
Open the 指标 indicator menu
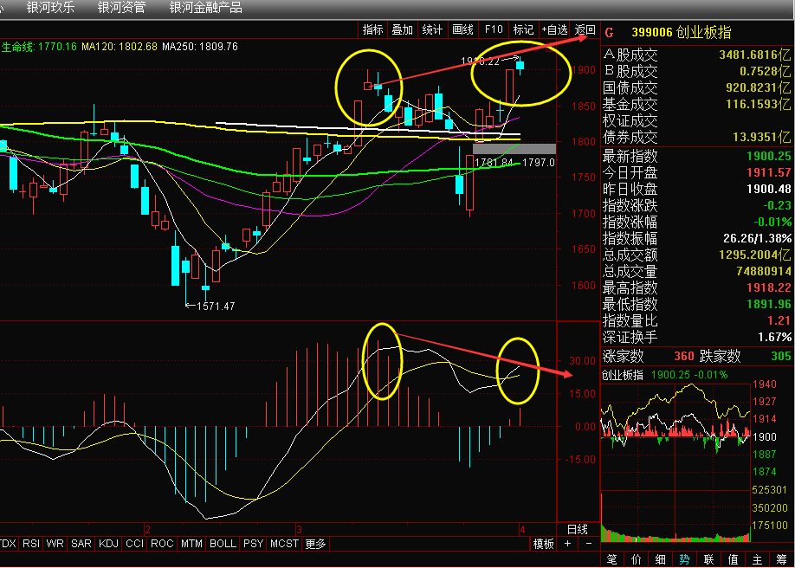[372, 29]
